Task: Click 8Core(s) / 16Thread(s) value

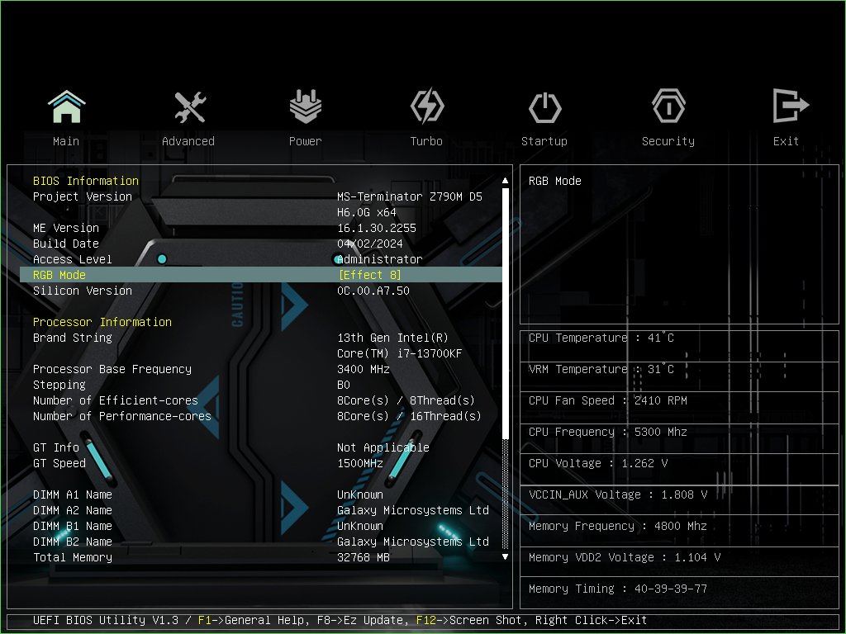Action: (x=409, y=416)
